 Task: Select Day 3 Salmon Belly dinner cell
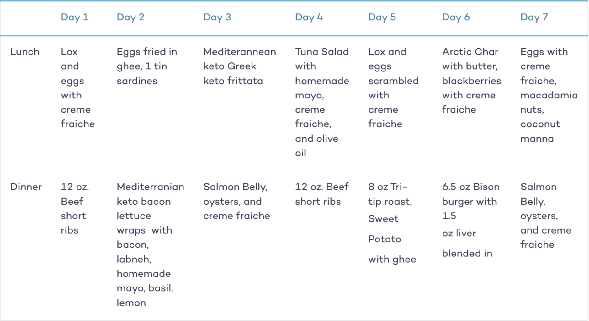(236, 201)
